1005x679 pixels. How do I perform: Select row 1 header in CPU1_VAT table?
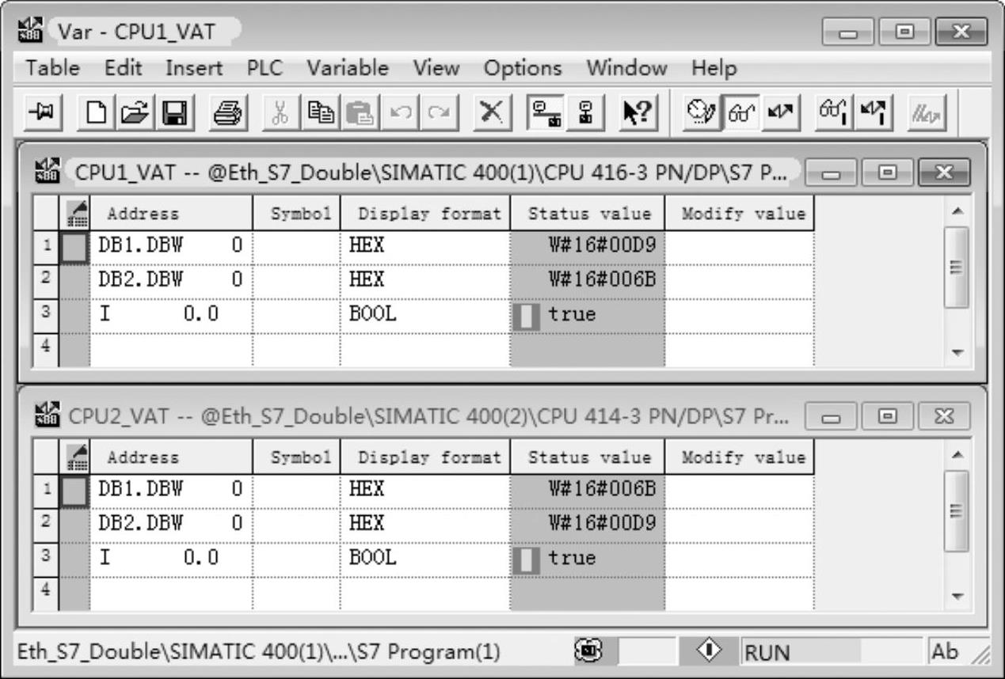(x=45, y=246)
